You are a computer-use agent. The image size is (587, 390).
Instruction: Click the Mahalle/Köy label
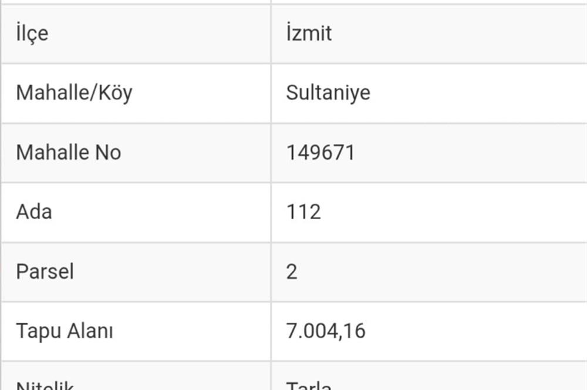pyautogui.click(x=74, y=93)
